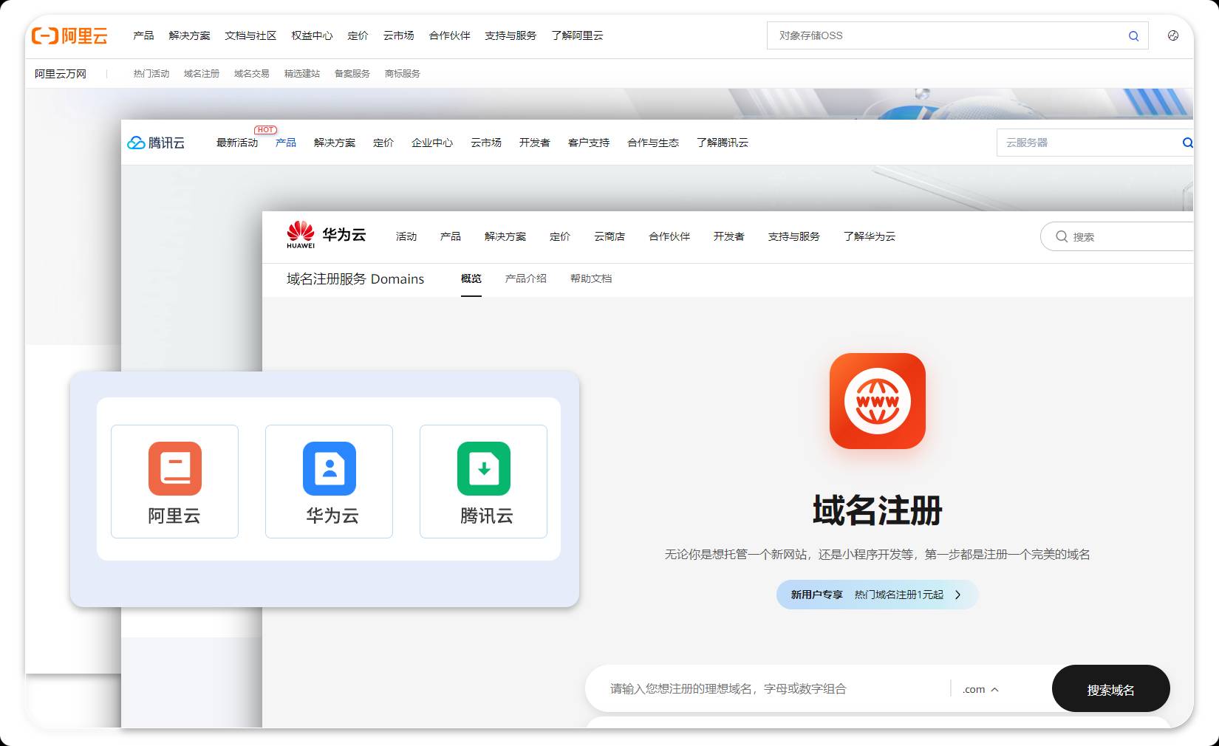Open 产品 with HOT badge in Tencent Cloud
This screenshot has height=746, width=1219.
[x=286, y=143]
